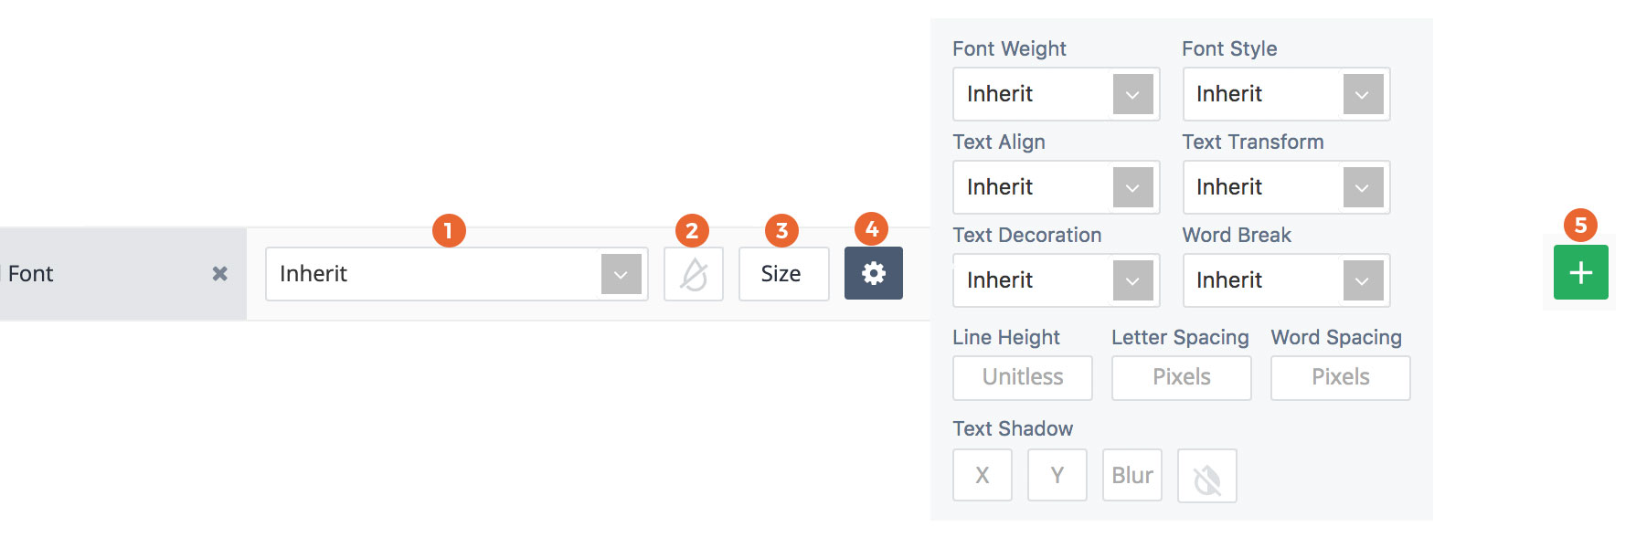Click the font Size field
Image resolution: width=1636 pixels, height=548 pixels.
(784, 274)
